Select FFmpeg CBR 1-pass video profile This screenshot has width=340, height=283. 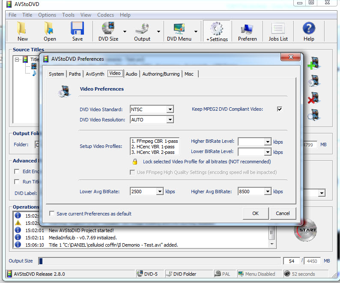(155, 141)
